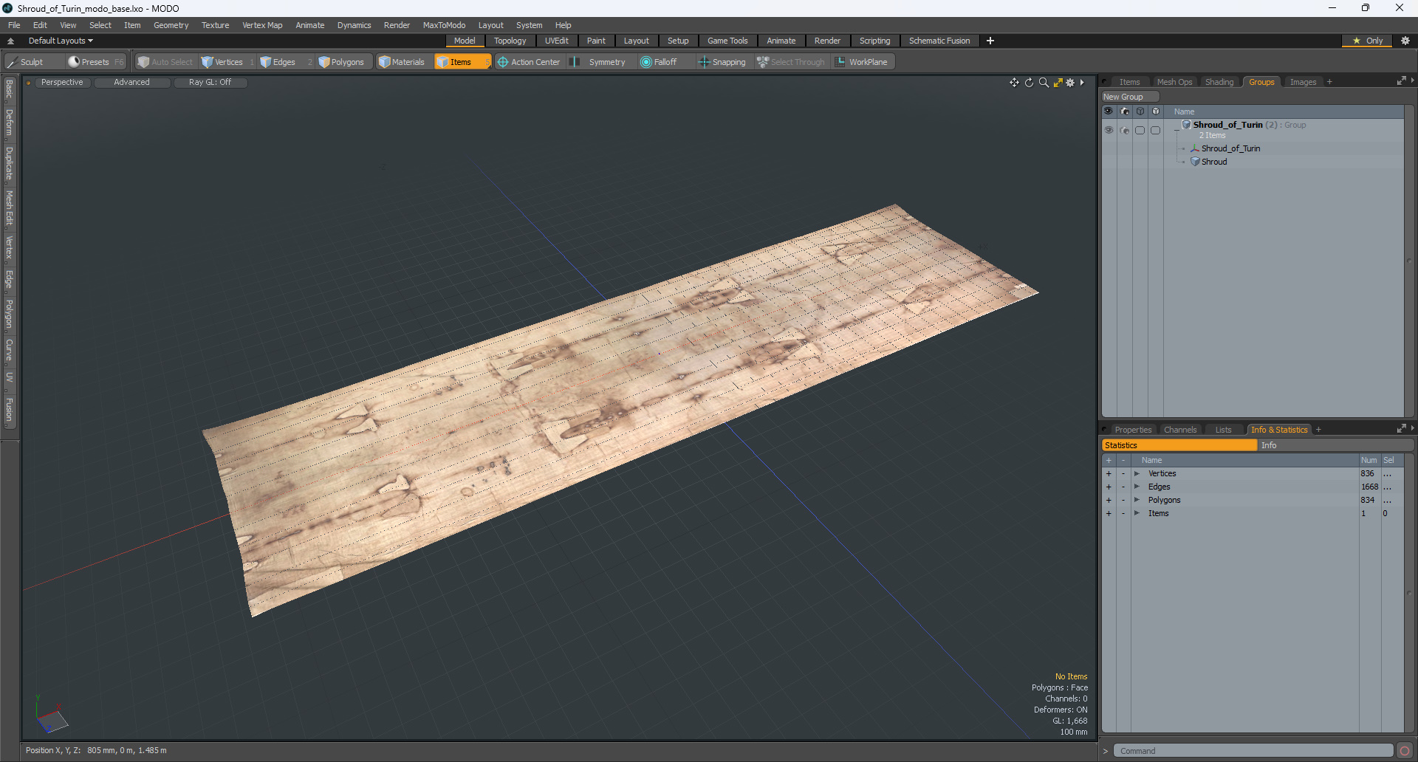Image resolution: width=1418 pixels, height=762 pixels.
Task: Toggle first checkbox of Shroud_of_Turin group
Action: (1140, 130)
